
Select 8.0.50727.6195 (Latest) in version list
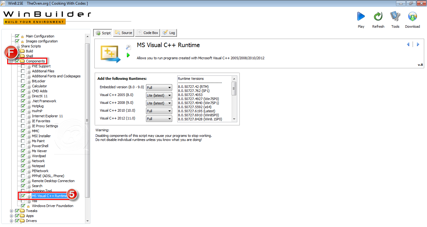pyautogui.click(x=197, y=111)
